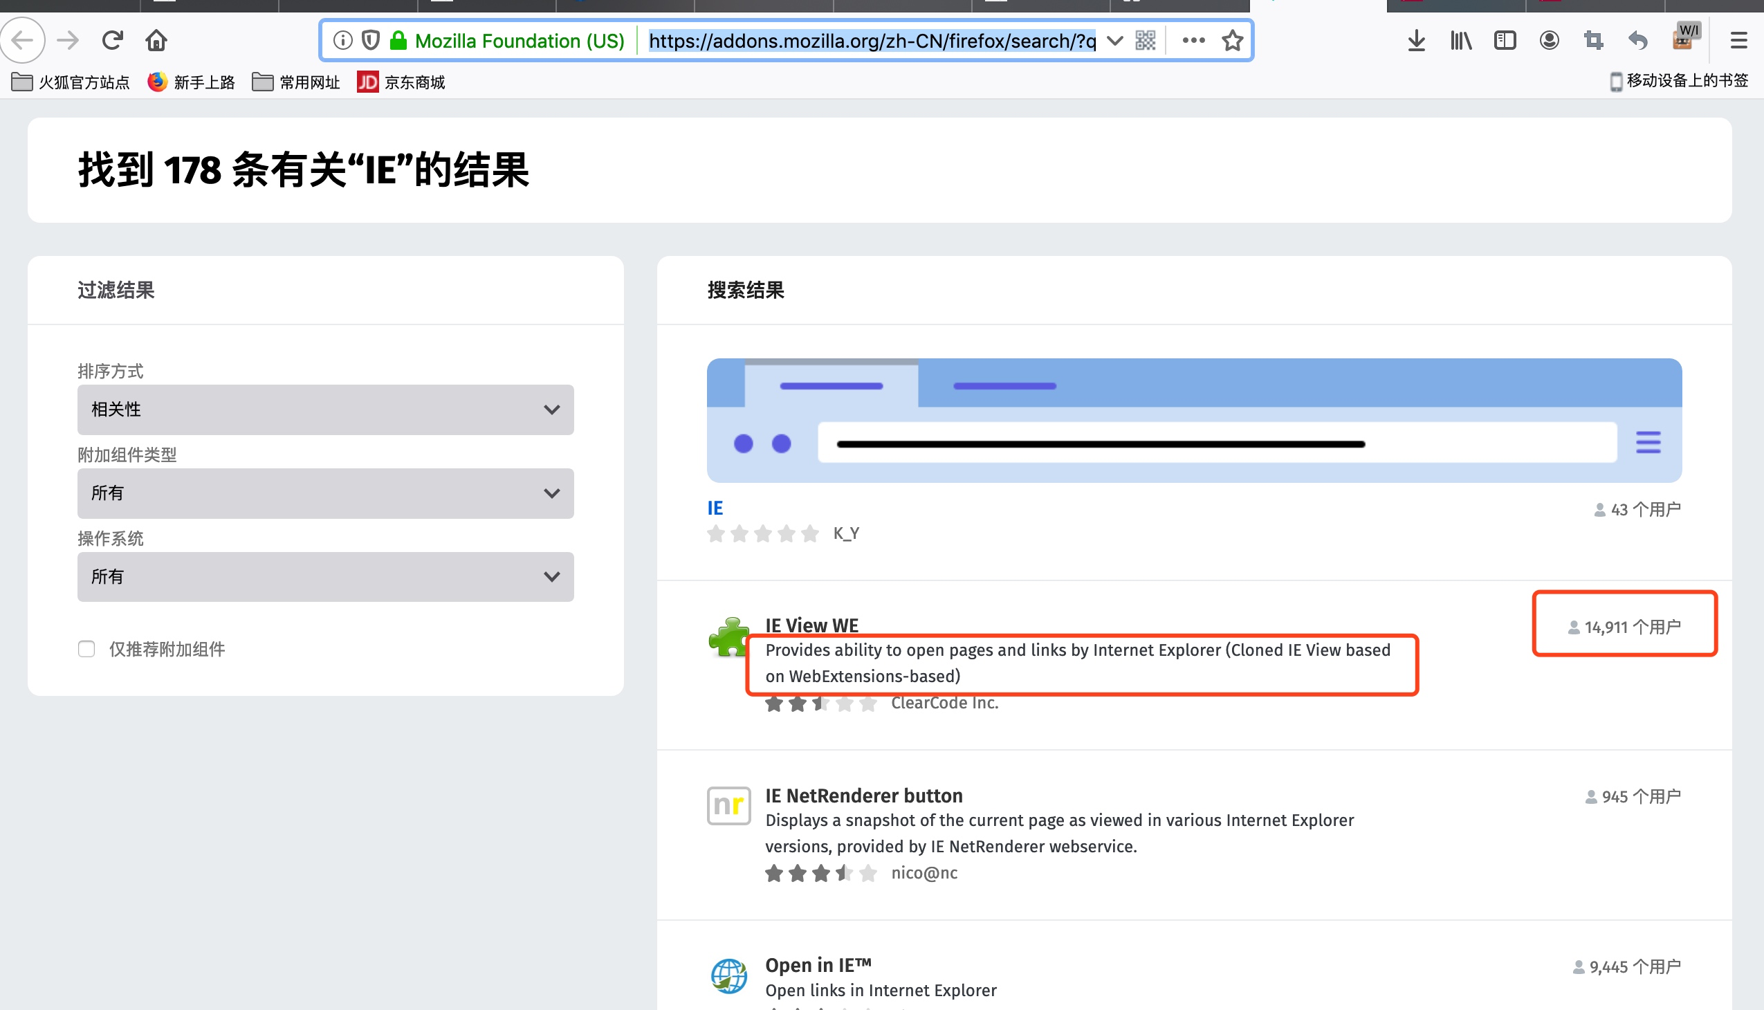1764x1010 pixels.
Task: Open the downloads panel
Action: point(1417,40)
